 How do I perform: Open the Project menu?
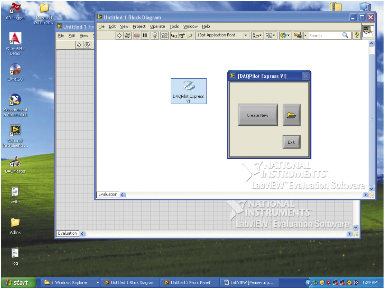139,27
